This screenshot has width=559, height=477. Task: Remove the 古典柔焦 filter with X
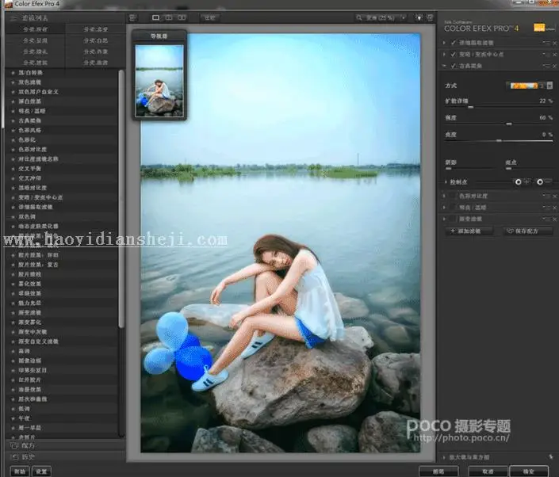click(555, 67)
